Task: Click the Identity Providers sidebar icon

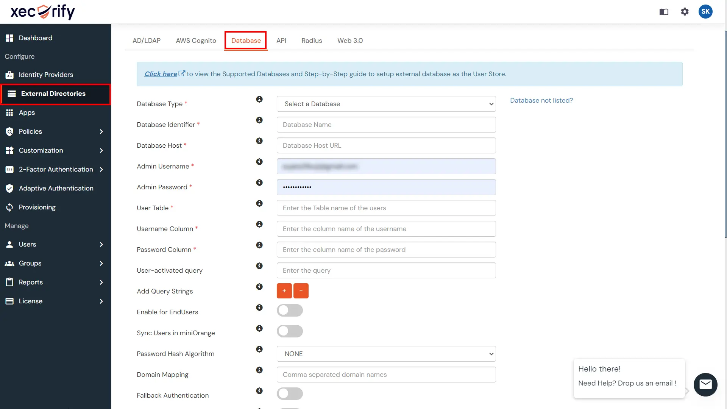Action: pyautogui.click(x=9, y=75)
